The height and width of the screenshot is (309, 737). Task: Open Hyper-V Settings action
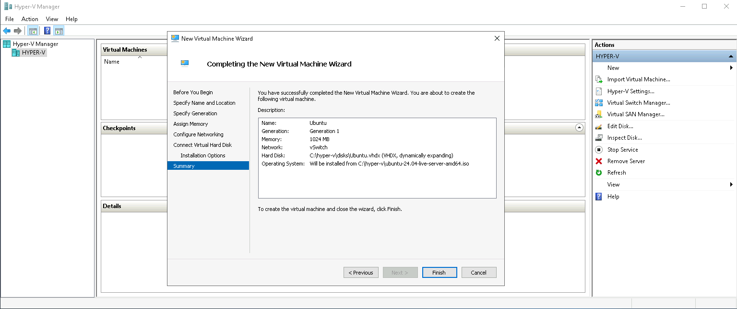point(630,91)
